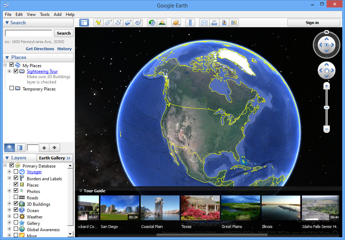Select the Add Placemark tool
The image size is (345, 240).
(x=98, y=22)
